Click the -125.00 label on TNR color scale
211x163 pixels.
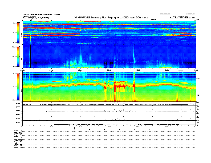pos(14,74)
